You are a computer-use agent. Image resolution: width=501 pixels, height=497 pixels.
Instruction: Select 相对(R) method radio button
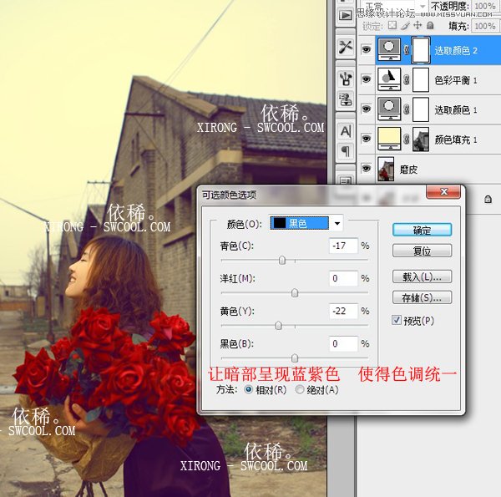pyautogui.click(x=248, y=389)
